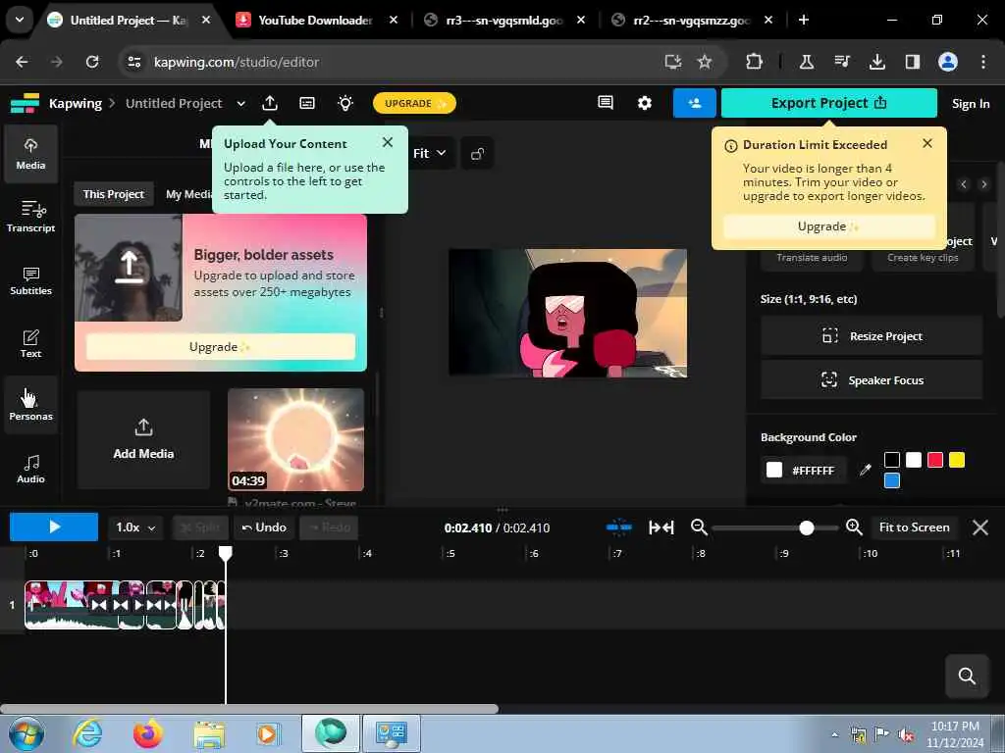Click the Untitled Project breadcrumb
The width and height of the screenshot is (1005, 753).
pyautogui.click(x=174, y=103)
